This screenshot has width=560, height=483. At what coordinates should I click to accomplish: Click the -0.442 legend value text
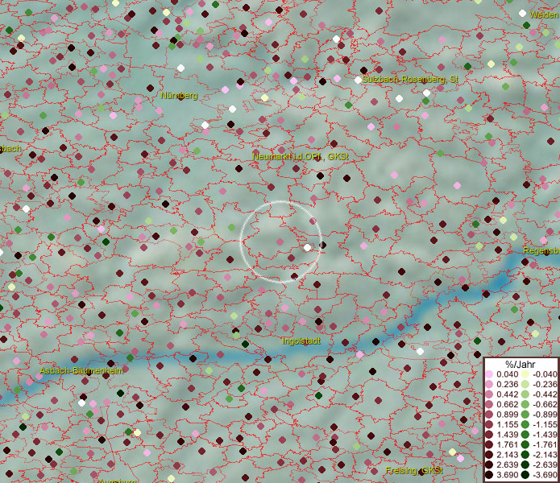click(545, 394)
